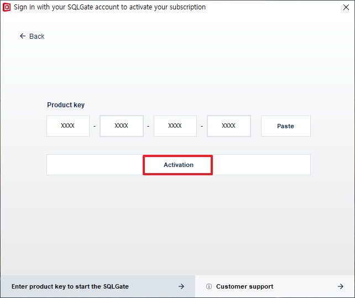Open Enter product key to start SQLGate
The width and height of the screenshot is (355, 298).
97,286
